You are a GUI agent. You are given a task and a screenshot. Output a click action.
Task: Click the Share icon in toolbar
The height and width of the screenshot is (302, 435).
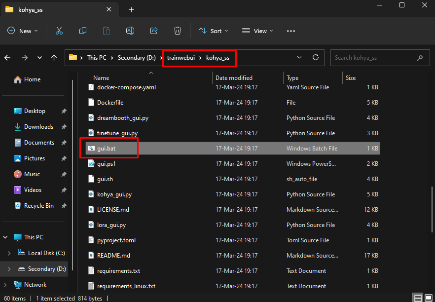click(154, 31)
